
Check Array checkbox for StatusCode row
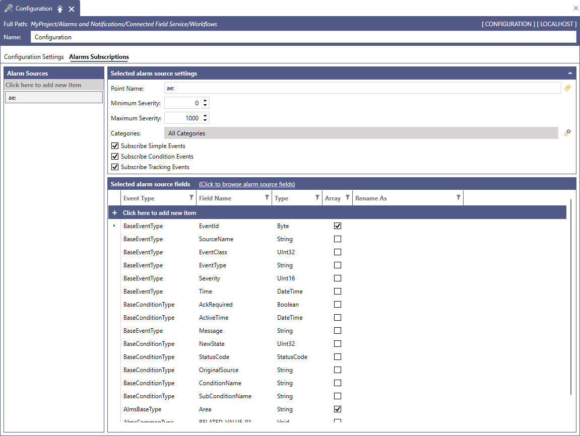coord(337,357)
